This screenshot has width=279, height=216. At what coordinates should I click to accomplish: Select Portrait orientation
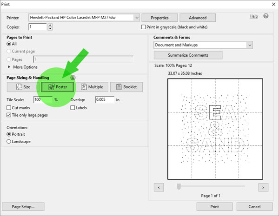[x=8, y=134]
